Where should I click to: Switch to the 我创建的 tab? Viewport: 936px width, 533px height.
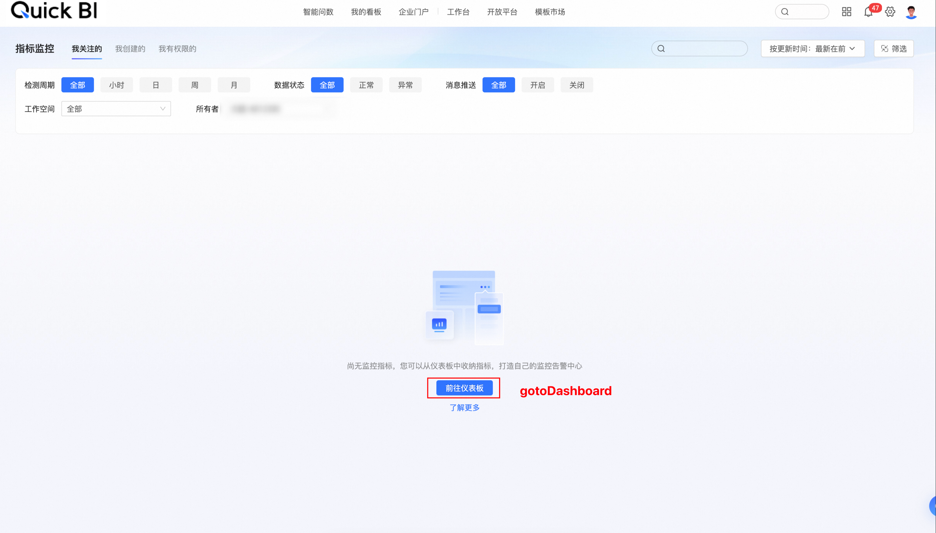tap(130, 49)
